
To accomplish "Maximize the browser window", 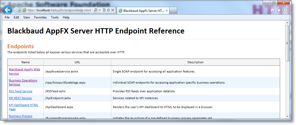I will click(x=273, y=3).
